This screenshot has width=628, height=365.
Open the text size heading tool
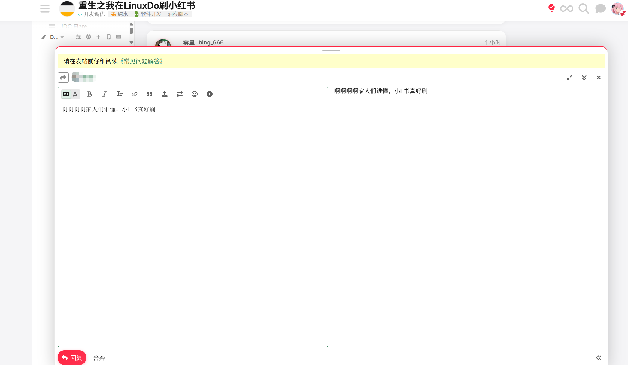tap(119, 94)
